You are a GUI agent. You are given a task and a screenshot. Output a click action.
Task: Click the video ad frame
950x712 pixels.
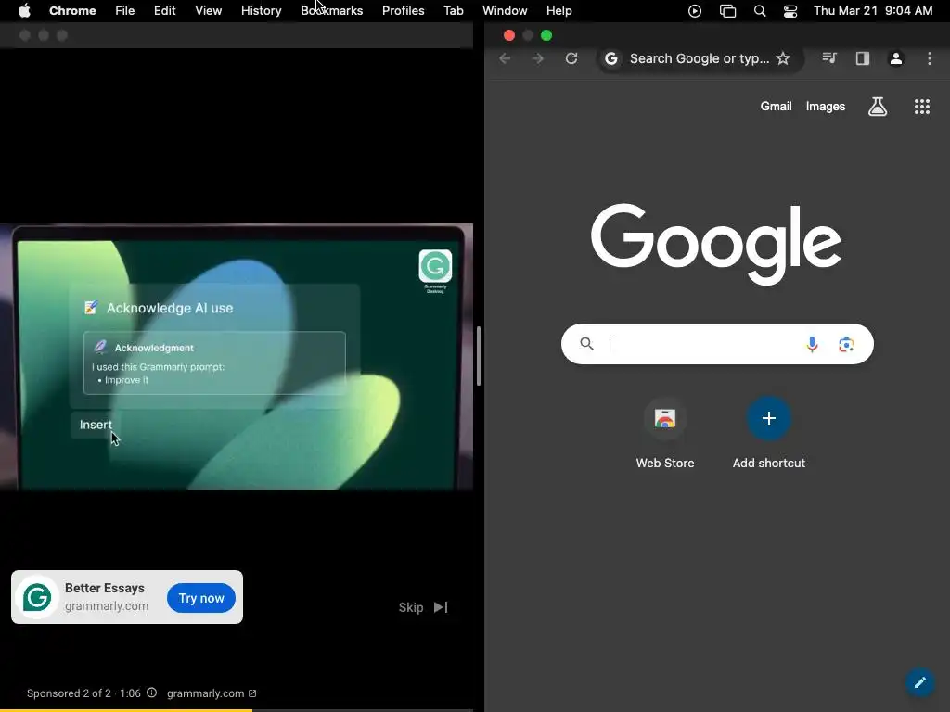click(x=237, y=357)
